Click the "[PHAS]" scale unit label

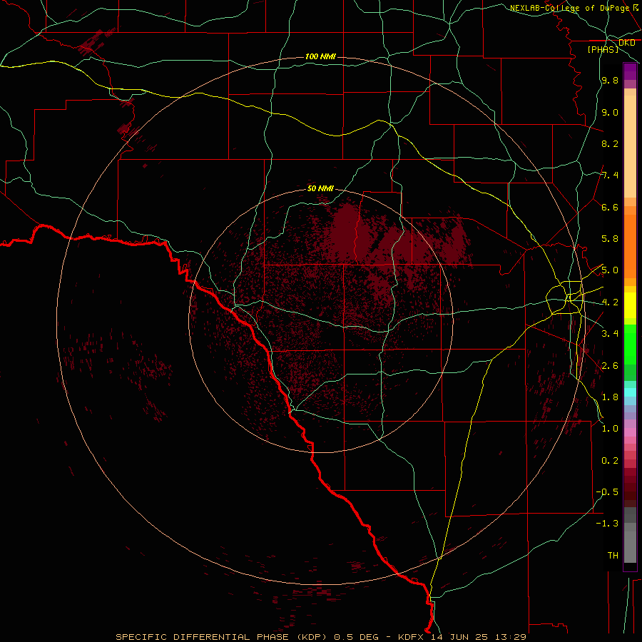point(603,49)
